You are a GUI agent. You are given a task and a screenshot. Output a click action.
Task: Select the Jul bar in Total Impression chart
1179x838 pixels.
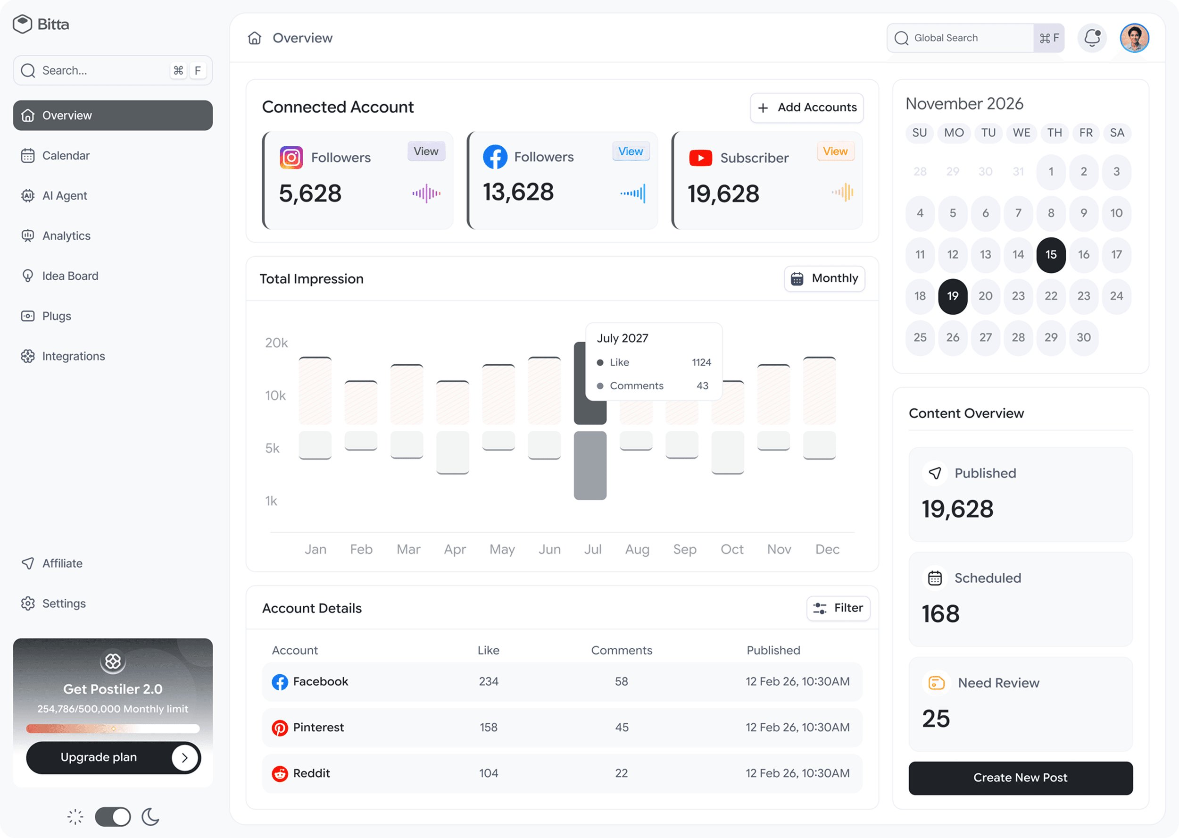[590, 420]
